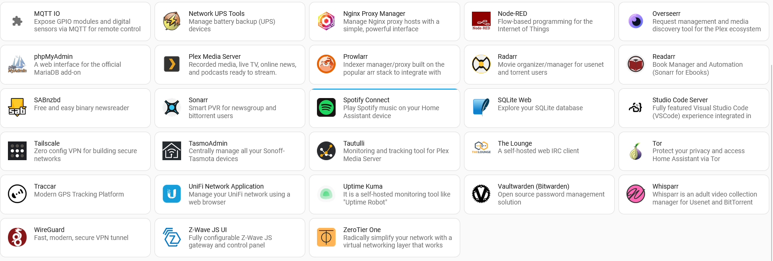The image size is (773, 261).
Task: Click the Vaultwarden shield icon
Action: (x=481, y=194)
